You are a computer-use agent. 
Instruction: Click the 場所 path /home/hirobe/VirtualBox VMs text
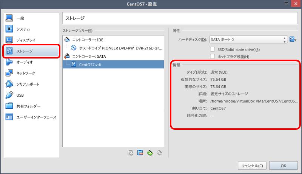tap(254, 101)
